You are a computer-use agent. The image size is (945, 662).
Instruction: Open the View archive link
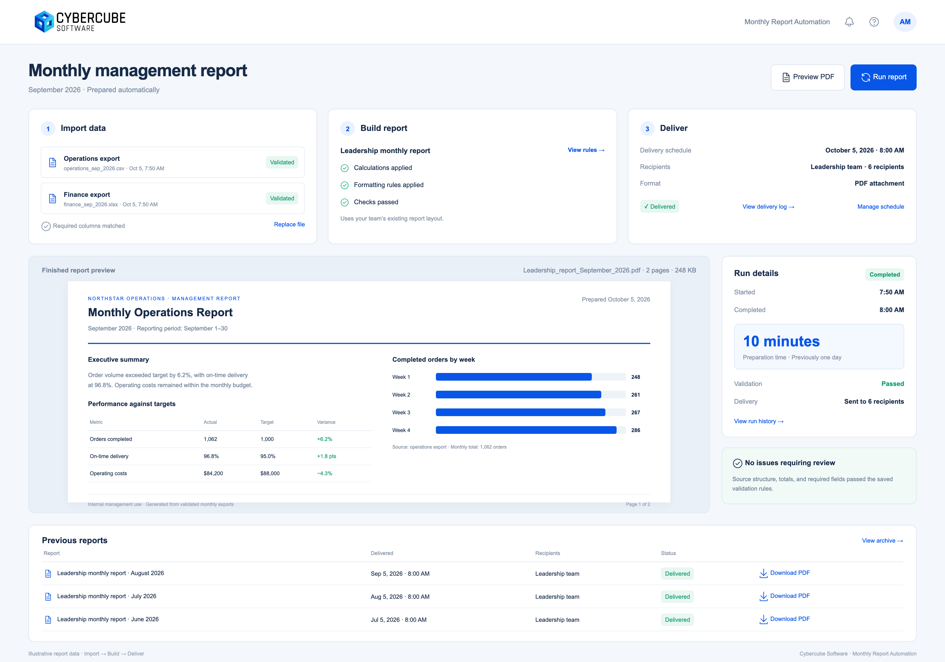(x=882, y=541)
